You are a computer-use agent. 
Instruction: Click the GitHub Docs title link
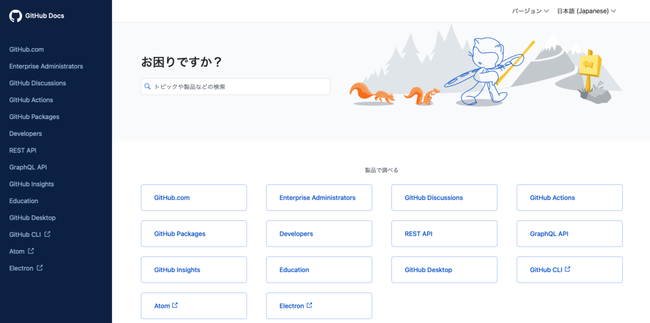44,16
